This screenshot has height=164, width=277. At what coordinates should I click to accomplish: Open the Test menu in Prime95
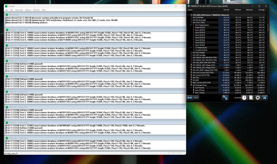click(6, 10)
